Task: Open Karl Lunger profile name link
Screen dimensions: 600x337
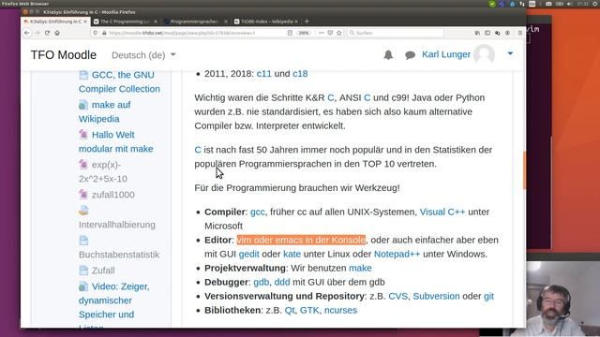Action: click(x=446, y=54)
